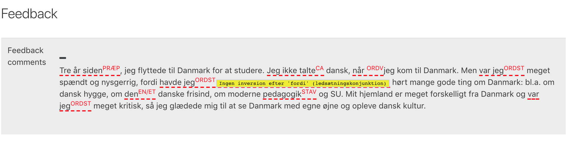Click underlined 'var' after 'Danmark og'

coord(533,94)
